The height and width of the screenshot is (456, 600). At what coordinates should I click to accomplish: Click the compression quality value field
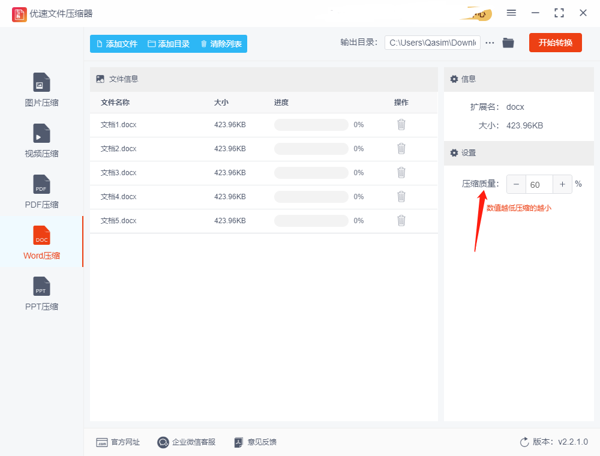pyautogui.click(x=539, y=184)
